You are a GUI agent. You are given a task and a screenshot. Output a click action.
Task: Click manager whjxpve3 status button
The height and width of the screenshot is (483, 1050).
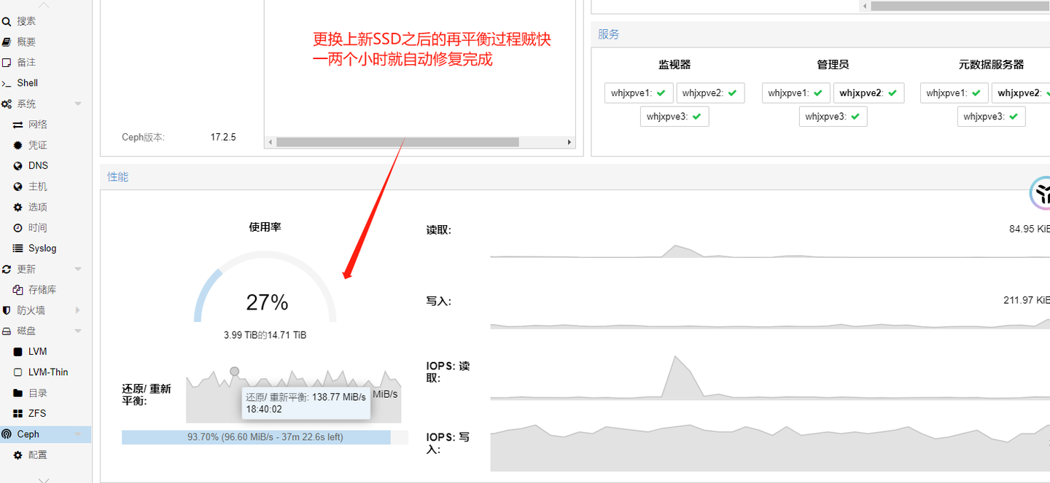[832, 117]
